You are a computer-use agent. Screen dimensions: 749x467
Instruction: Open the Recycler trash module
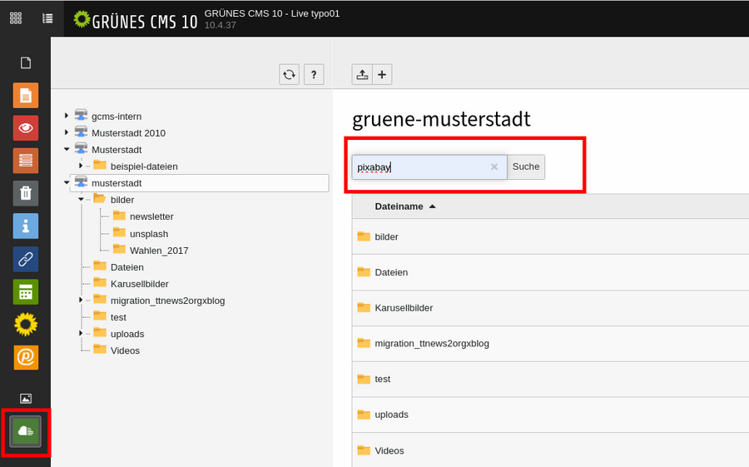pos(26,193)
